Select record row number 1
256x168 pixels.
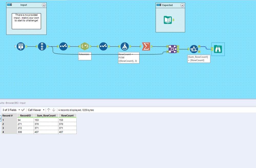pyautogui.click(x=9, y=120)
